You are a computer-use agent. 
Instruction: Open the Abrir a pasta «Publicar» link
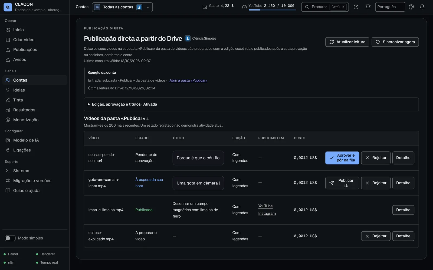(x=188, y=80)
